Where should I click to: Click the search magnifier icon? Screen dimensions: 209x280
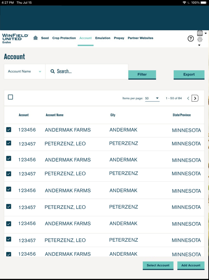pos(53,71)
